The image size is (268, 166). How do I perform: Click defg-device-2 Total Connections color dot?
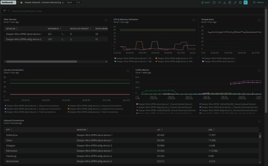point(68,112)
